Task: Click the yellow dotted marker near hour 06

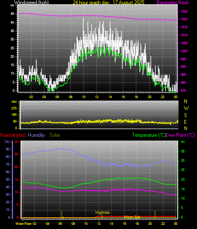Action: pyautogui.click(x=62, y=215)
